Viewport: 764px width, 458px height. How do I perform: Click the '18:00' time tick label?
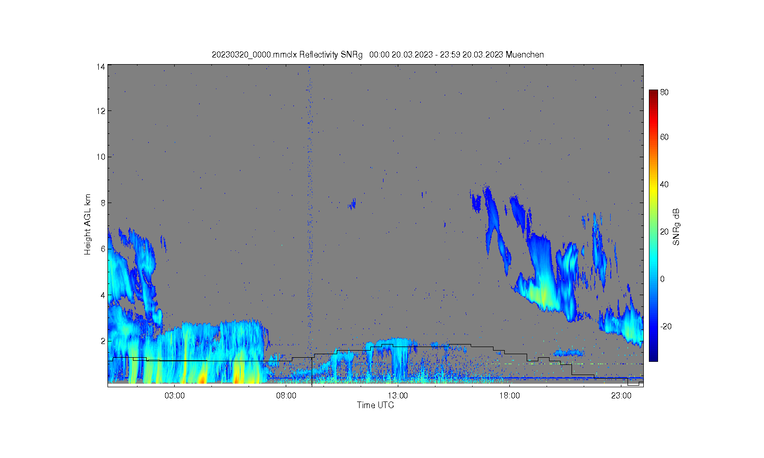[x=509, y=396]
